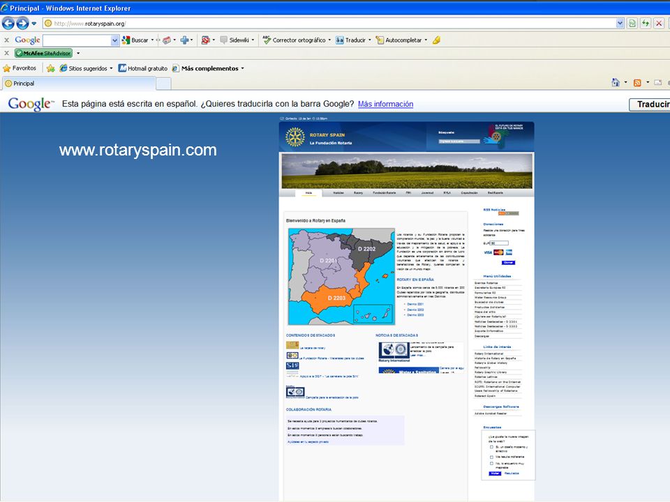The image size is (670, 502).
Task: Click the MasterCard logo
Action: [498, 252]
